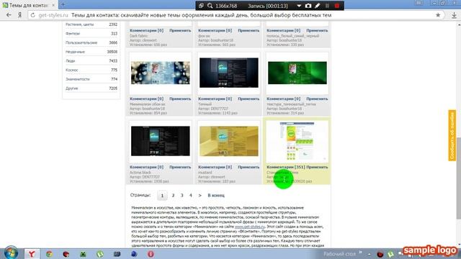Go to page 2 of themes
Screen dimensions: 461x259
point(173,195)
